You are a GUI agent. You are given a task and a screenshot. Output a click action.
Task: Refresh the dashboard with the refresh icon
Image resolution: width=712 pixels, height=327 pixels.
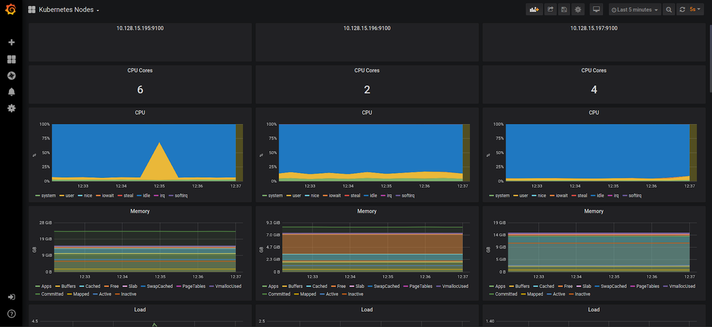[x=682, y=9]
